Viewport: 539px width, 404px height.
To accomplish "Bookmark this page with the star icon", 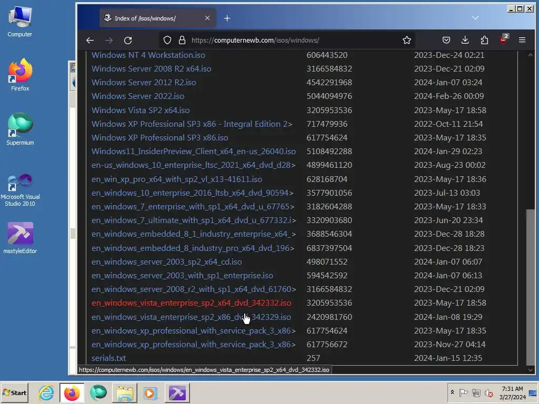I will pos(407,40).
